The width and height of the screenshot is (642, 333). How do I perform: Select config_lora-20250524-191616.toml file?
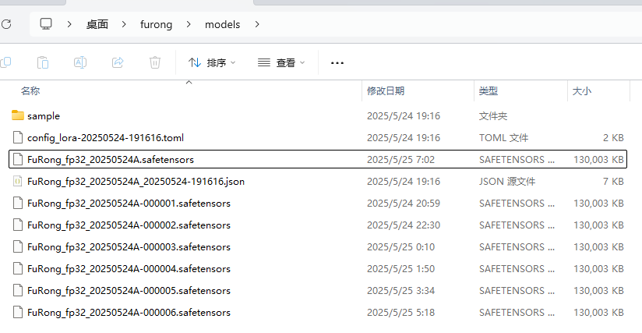point(94,137)
